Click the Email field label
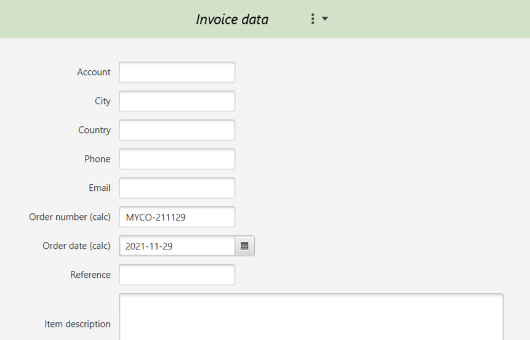Viewport: 530px width, 340px height. [100, 188]
